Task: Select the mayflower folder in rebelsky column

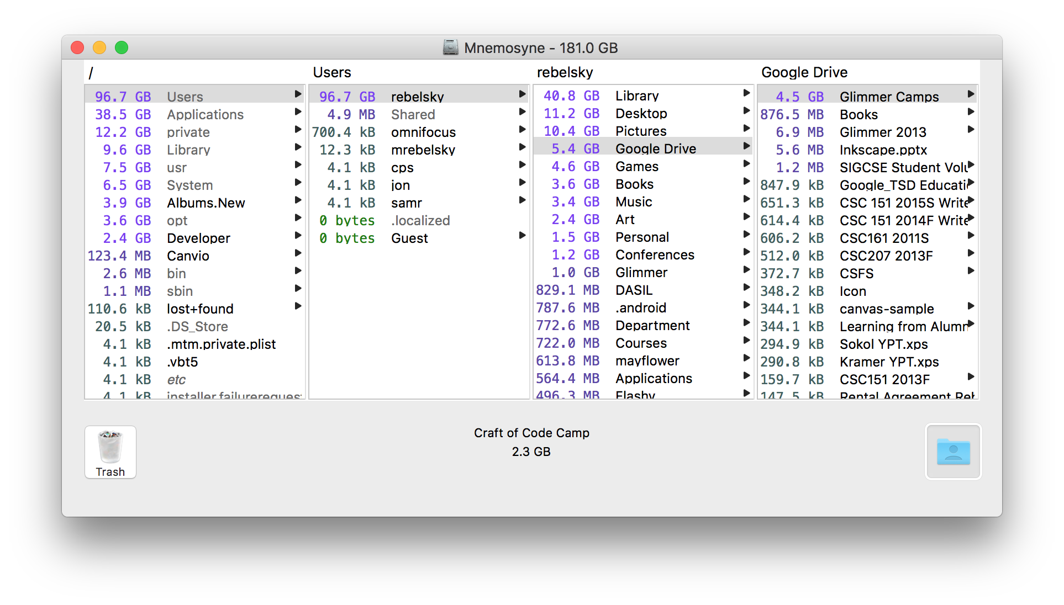Action: click(646, 360)
